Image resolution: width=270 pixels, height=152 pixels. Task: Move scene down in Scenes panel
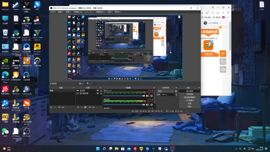click(x=63, y=107)
